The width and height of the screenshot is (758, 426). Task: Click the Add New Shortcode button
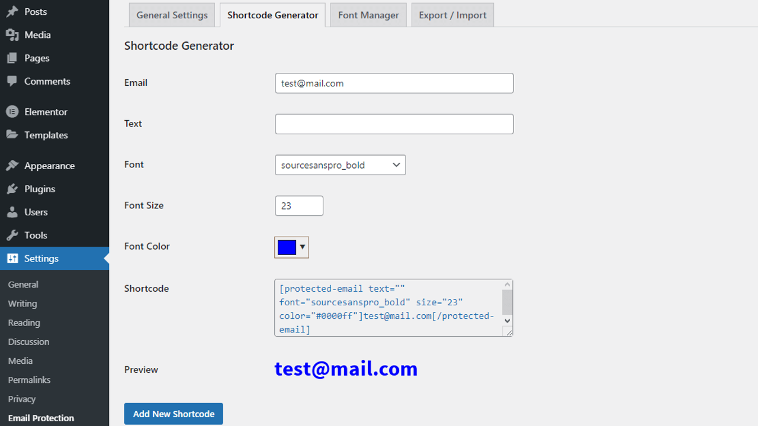pyautogui.click(x=173, y=414)
